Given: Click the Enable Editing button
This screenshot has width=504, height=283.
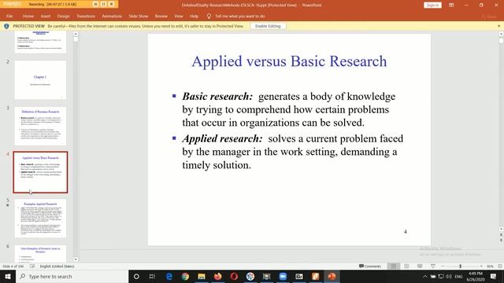Looking at the screenshot, I should [268, 26].
